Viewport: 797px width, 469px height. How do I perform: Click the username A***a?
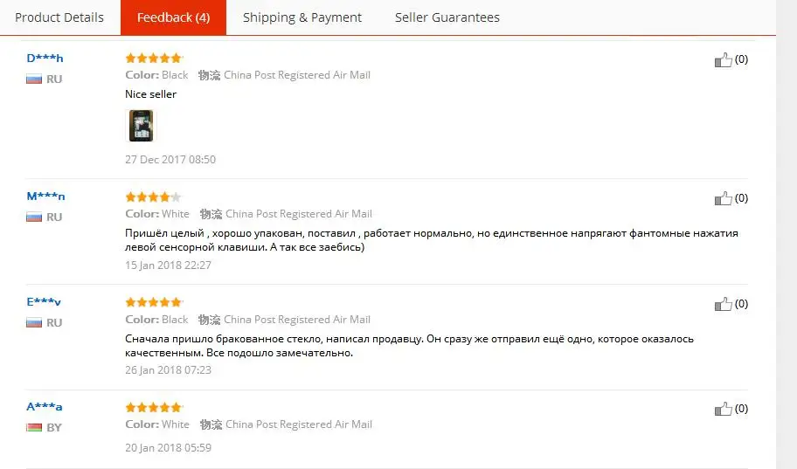click(45, 406)
